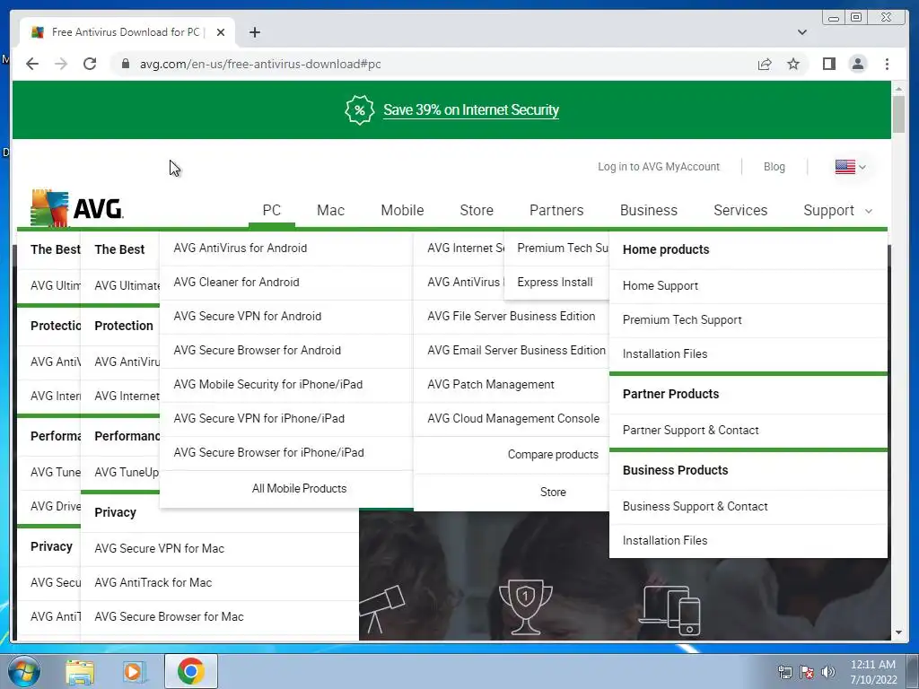Click the trophy shield icon
This screenshot has width=919, height=689.
pos(525,606)
